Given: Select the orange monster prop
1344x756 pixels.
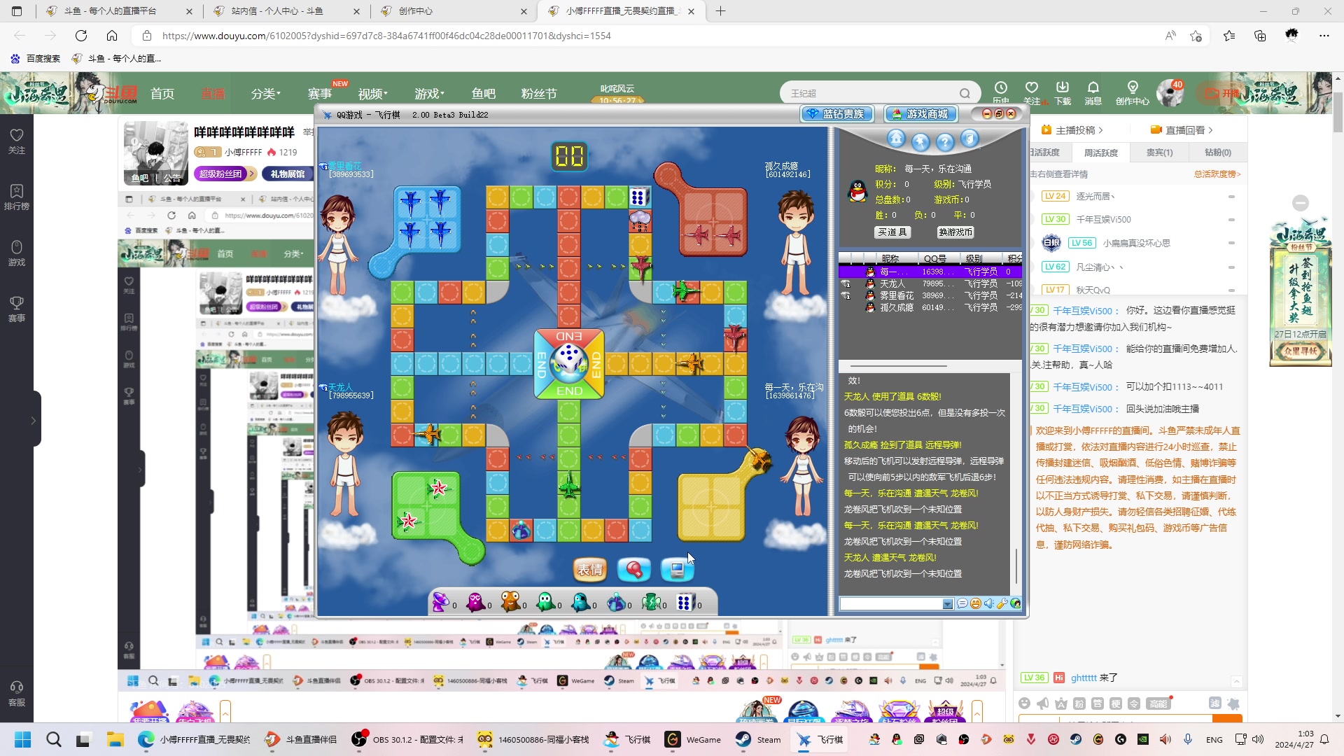Looking at the screenshot, I should (510, 601).
